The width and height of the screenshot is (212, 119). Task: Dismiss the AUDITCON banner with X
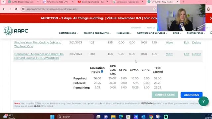point(211,18)
